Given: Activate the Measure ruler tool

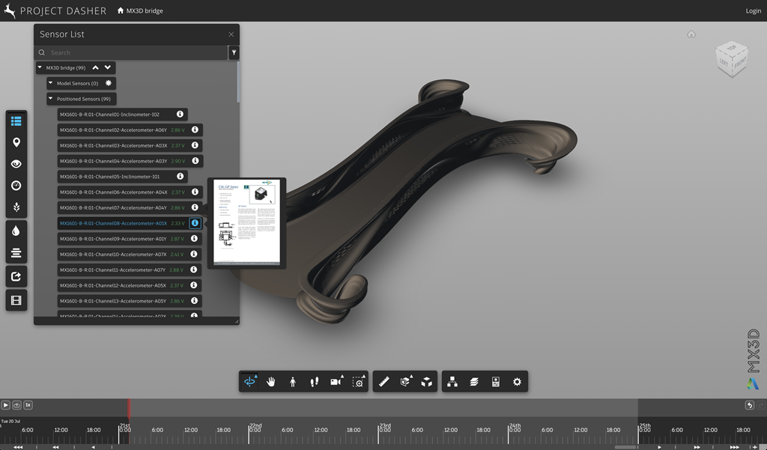Looking at the screenshot, I should 383,382.
